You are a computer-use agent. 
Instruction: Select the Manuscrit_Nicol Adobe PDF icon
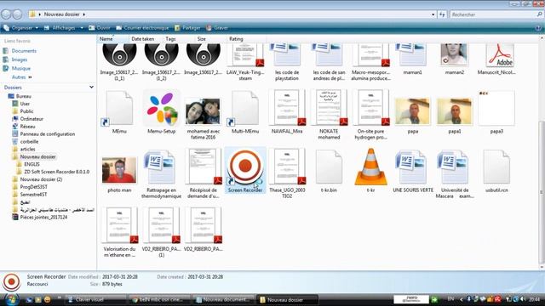[500, 55]
